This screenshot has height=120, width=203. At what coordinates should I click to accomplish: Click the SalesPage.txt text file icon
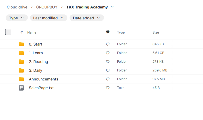click(x=21, y=88)
